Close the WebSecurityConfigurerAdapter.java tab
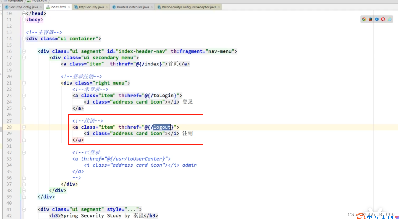 click(x=219, y=7)
